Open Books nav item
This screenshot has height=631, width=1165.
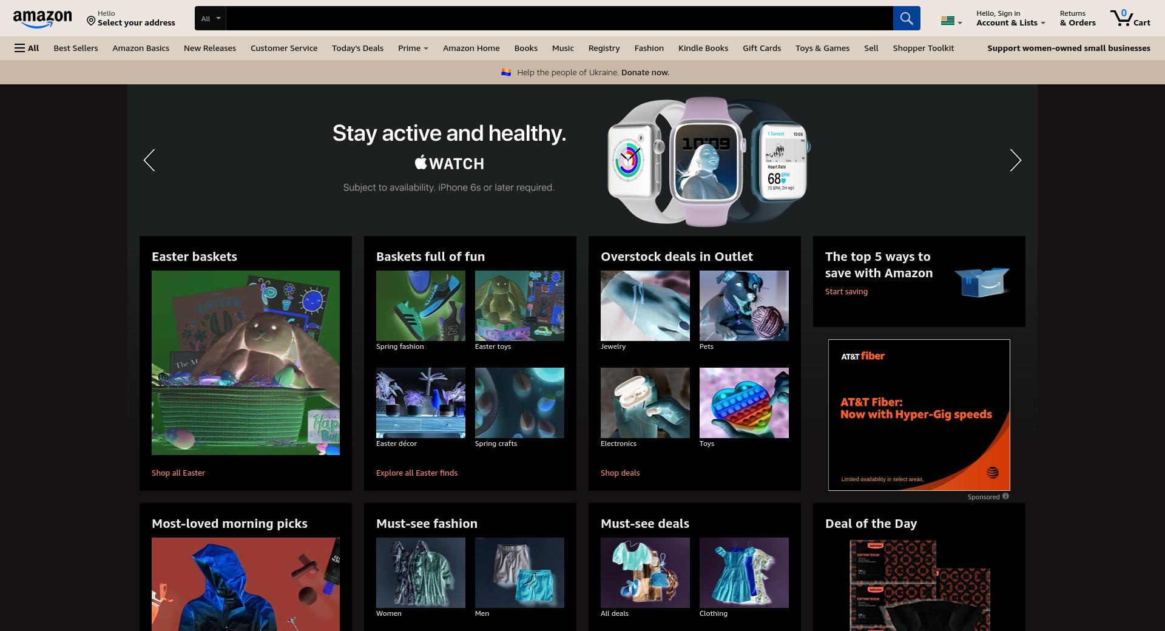(525, 48)
